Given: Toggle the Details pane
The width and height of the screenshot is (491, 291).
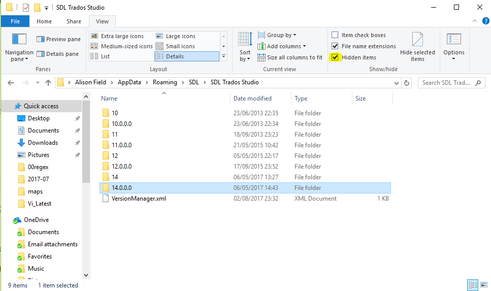Looking at the screenshot, I should point(57,54).
